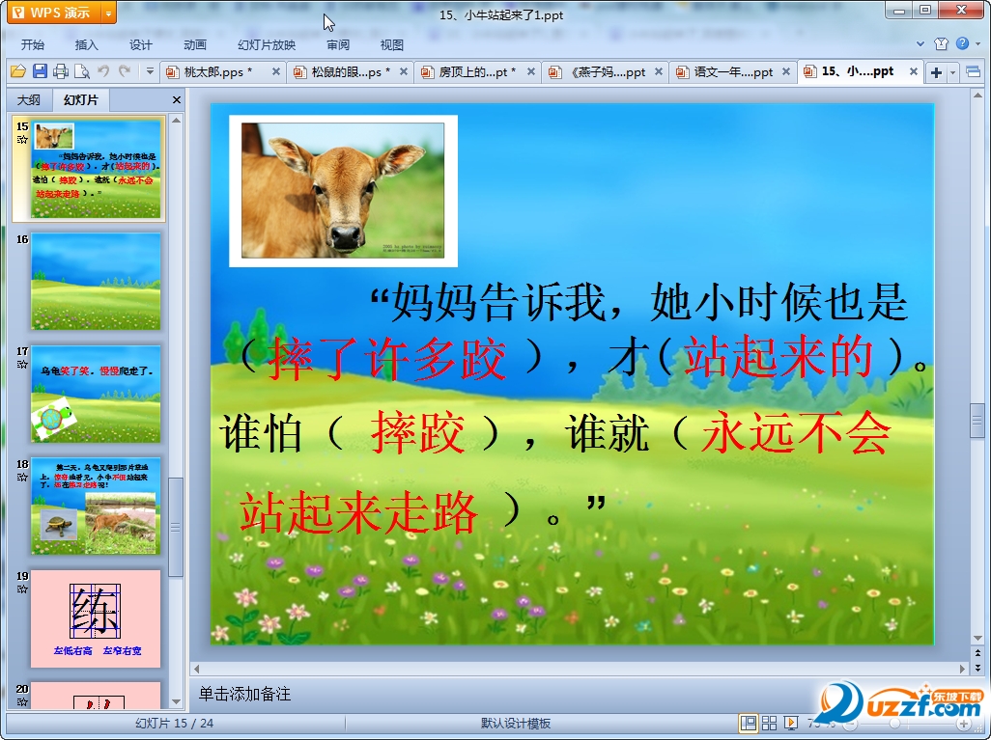
Task: Click the calf photo on the slide
Action: 343,191
